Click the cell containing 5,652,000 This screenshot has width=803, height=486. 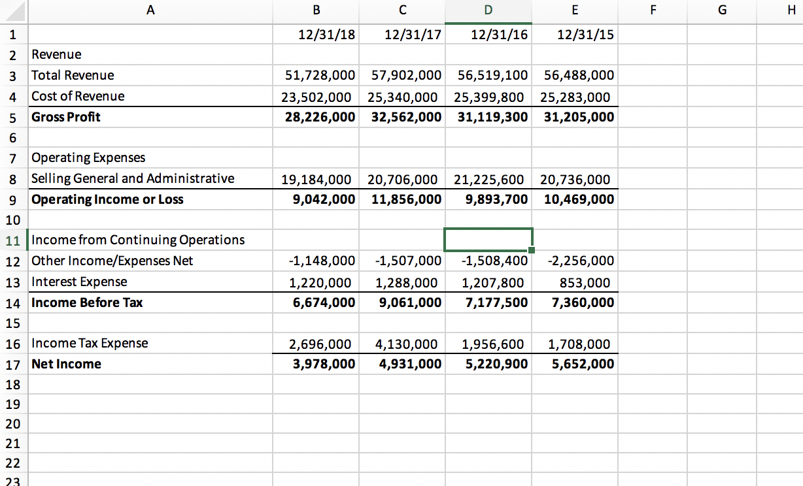[574, 364]
